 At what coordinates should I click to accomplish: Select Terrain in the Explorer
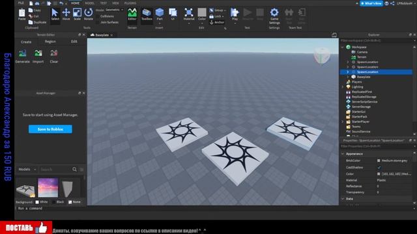(x=362, y=57)
